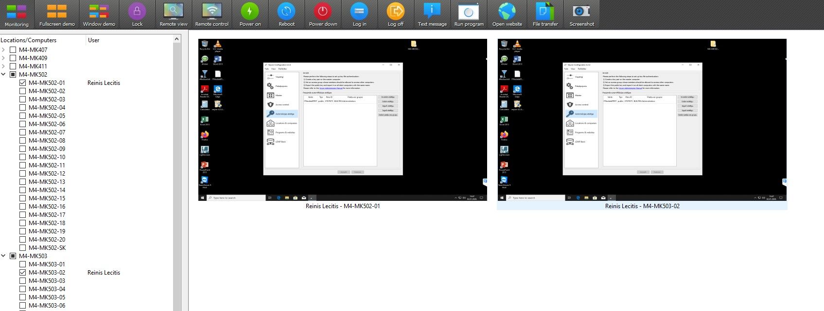Click user Reinis Lecitis beside M4-MK503-02
The height and width of the screenshot is (311, 824).
(104, 272)
